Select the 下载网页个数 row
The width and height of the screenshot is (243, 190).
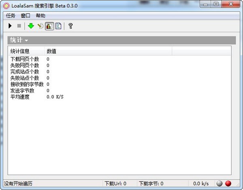[x=119, y=59]
